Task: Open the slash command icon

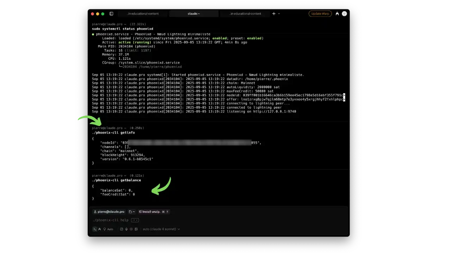Action: [121, 229]
